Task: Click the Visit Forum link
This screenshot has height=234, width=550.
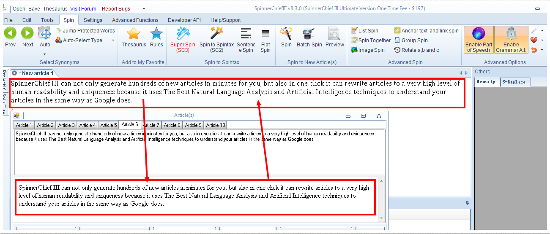Action: (83, 8)
